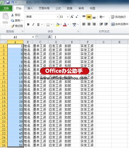
Task: Click cell A1 containing 1
Action: click(15, 46)
